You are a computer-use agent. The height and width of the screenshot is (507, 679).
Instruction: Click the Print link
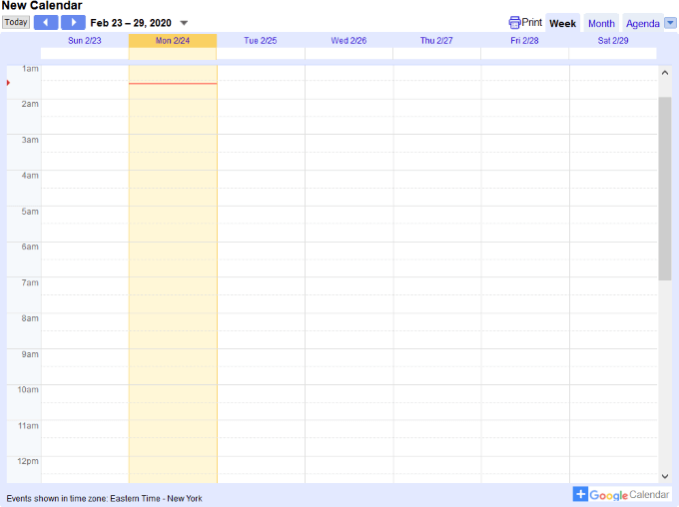pos(532,22)
